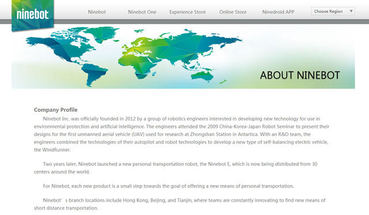Image resolution: width=369 pixels, height=215 pixels.
Task: Go to the Experience Store page
Action: [x=187, y=12]
